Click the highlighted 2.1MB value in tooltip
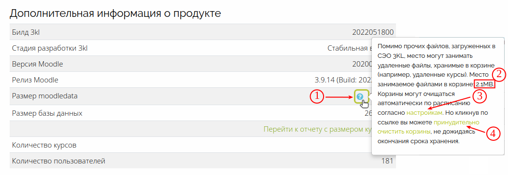The height and width of the screenshot is (176, 508). click(485, 85)
